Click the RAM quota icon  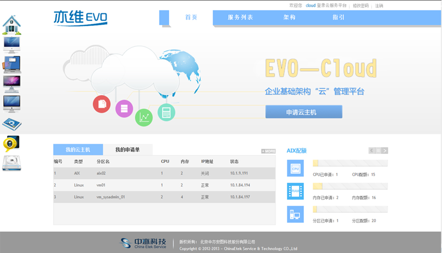(295, 191)
